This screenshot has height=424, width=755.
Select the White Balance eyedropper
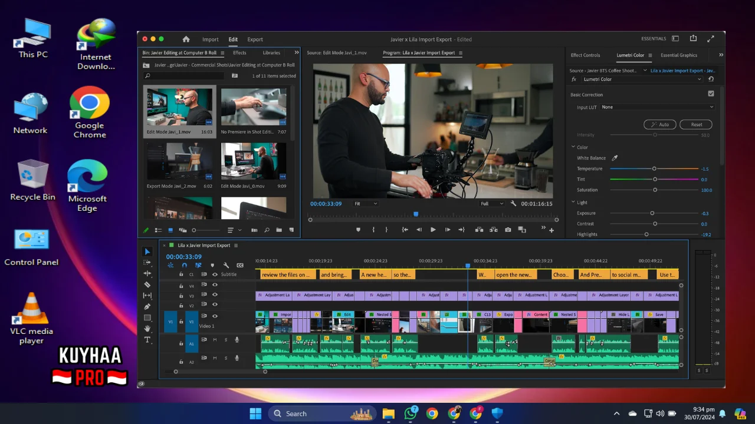point(614,158)
